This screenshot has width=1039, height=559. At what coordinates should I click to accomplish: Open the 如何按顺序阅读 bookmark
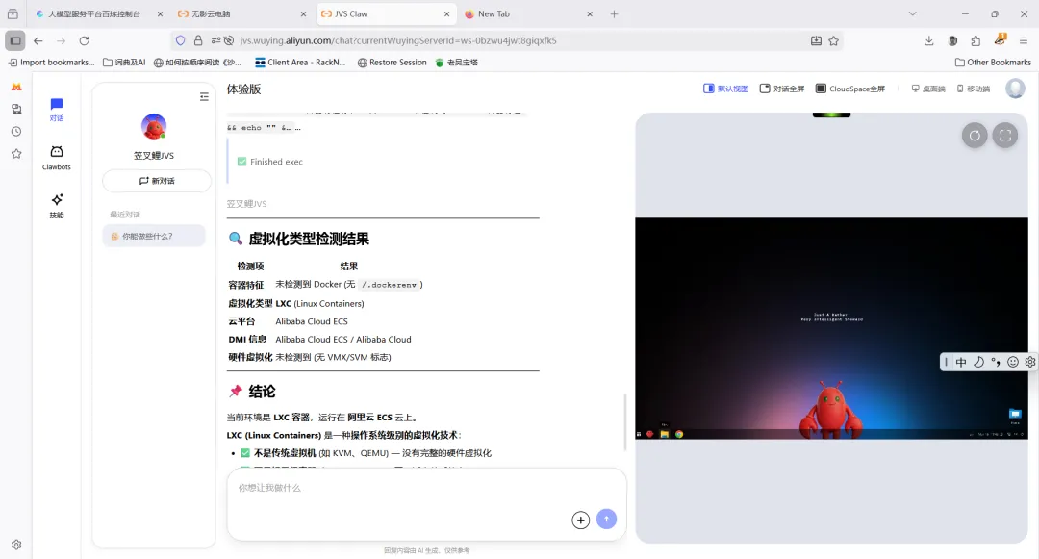tap(197, 63)
